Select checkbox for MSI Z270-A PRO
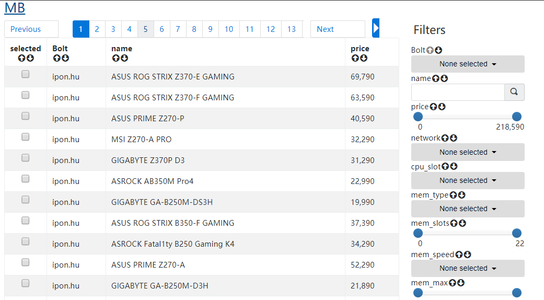The width and height of the screenshot is (544, 300). coord(25,137)
